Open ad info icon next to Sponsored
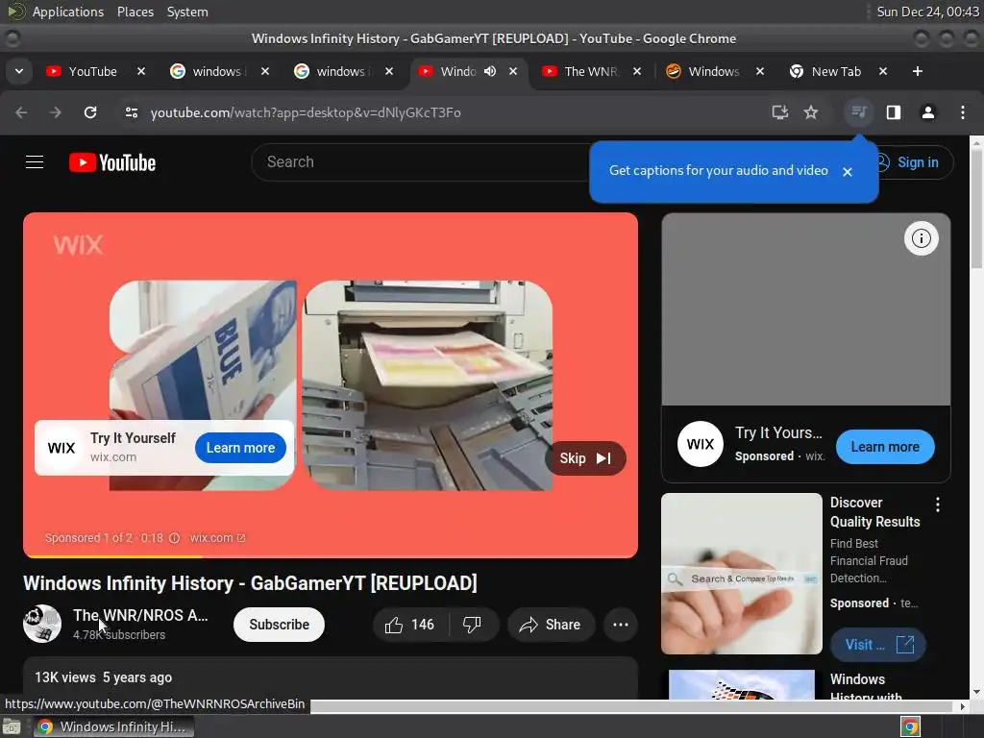Screen dimensions: 984x738 pos(175,538)
